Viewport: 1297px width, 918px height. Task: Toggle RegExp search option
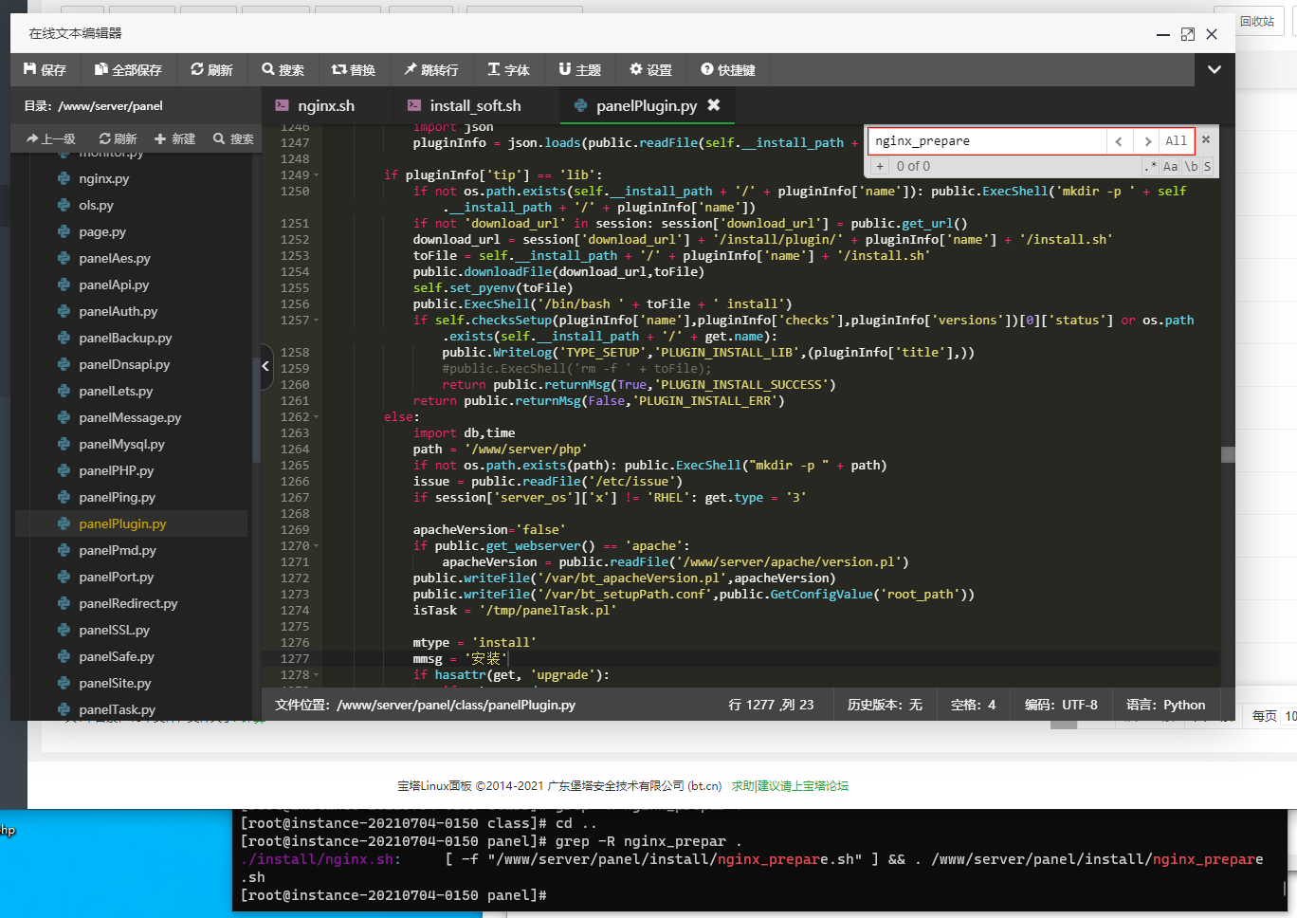1151,166
